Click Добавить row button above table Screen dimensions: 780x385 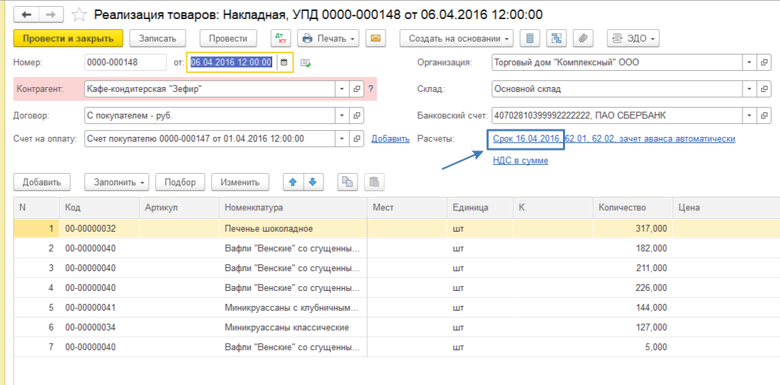(42, 182)
